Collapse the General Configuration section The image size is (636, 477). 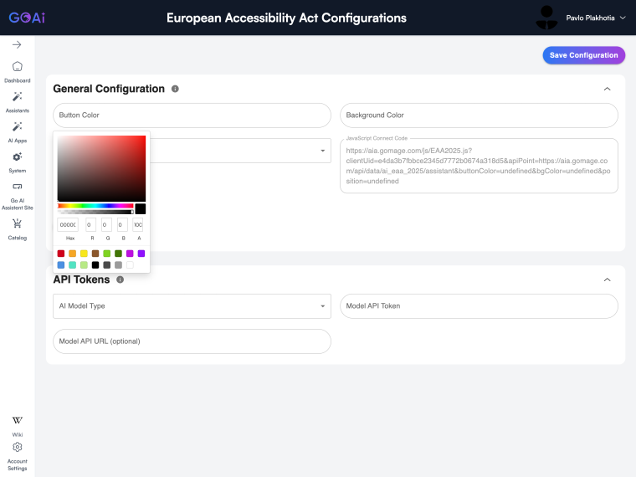point(607,89)
